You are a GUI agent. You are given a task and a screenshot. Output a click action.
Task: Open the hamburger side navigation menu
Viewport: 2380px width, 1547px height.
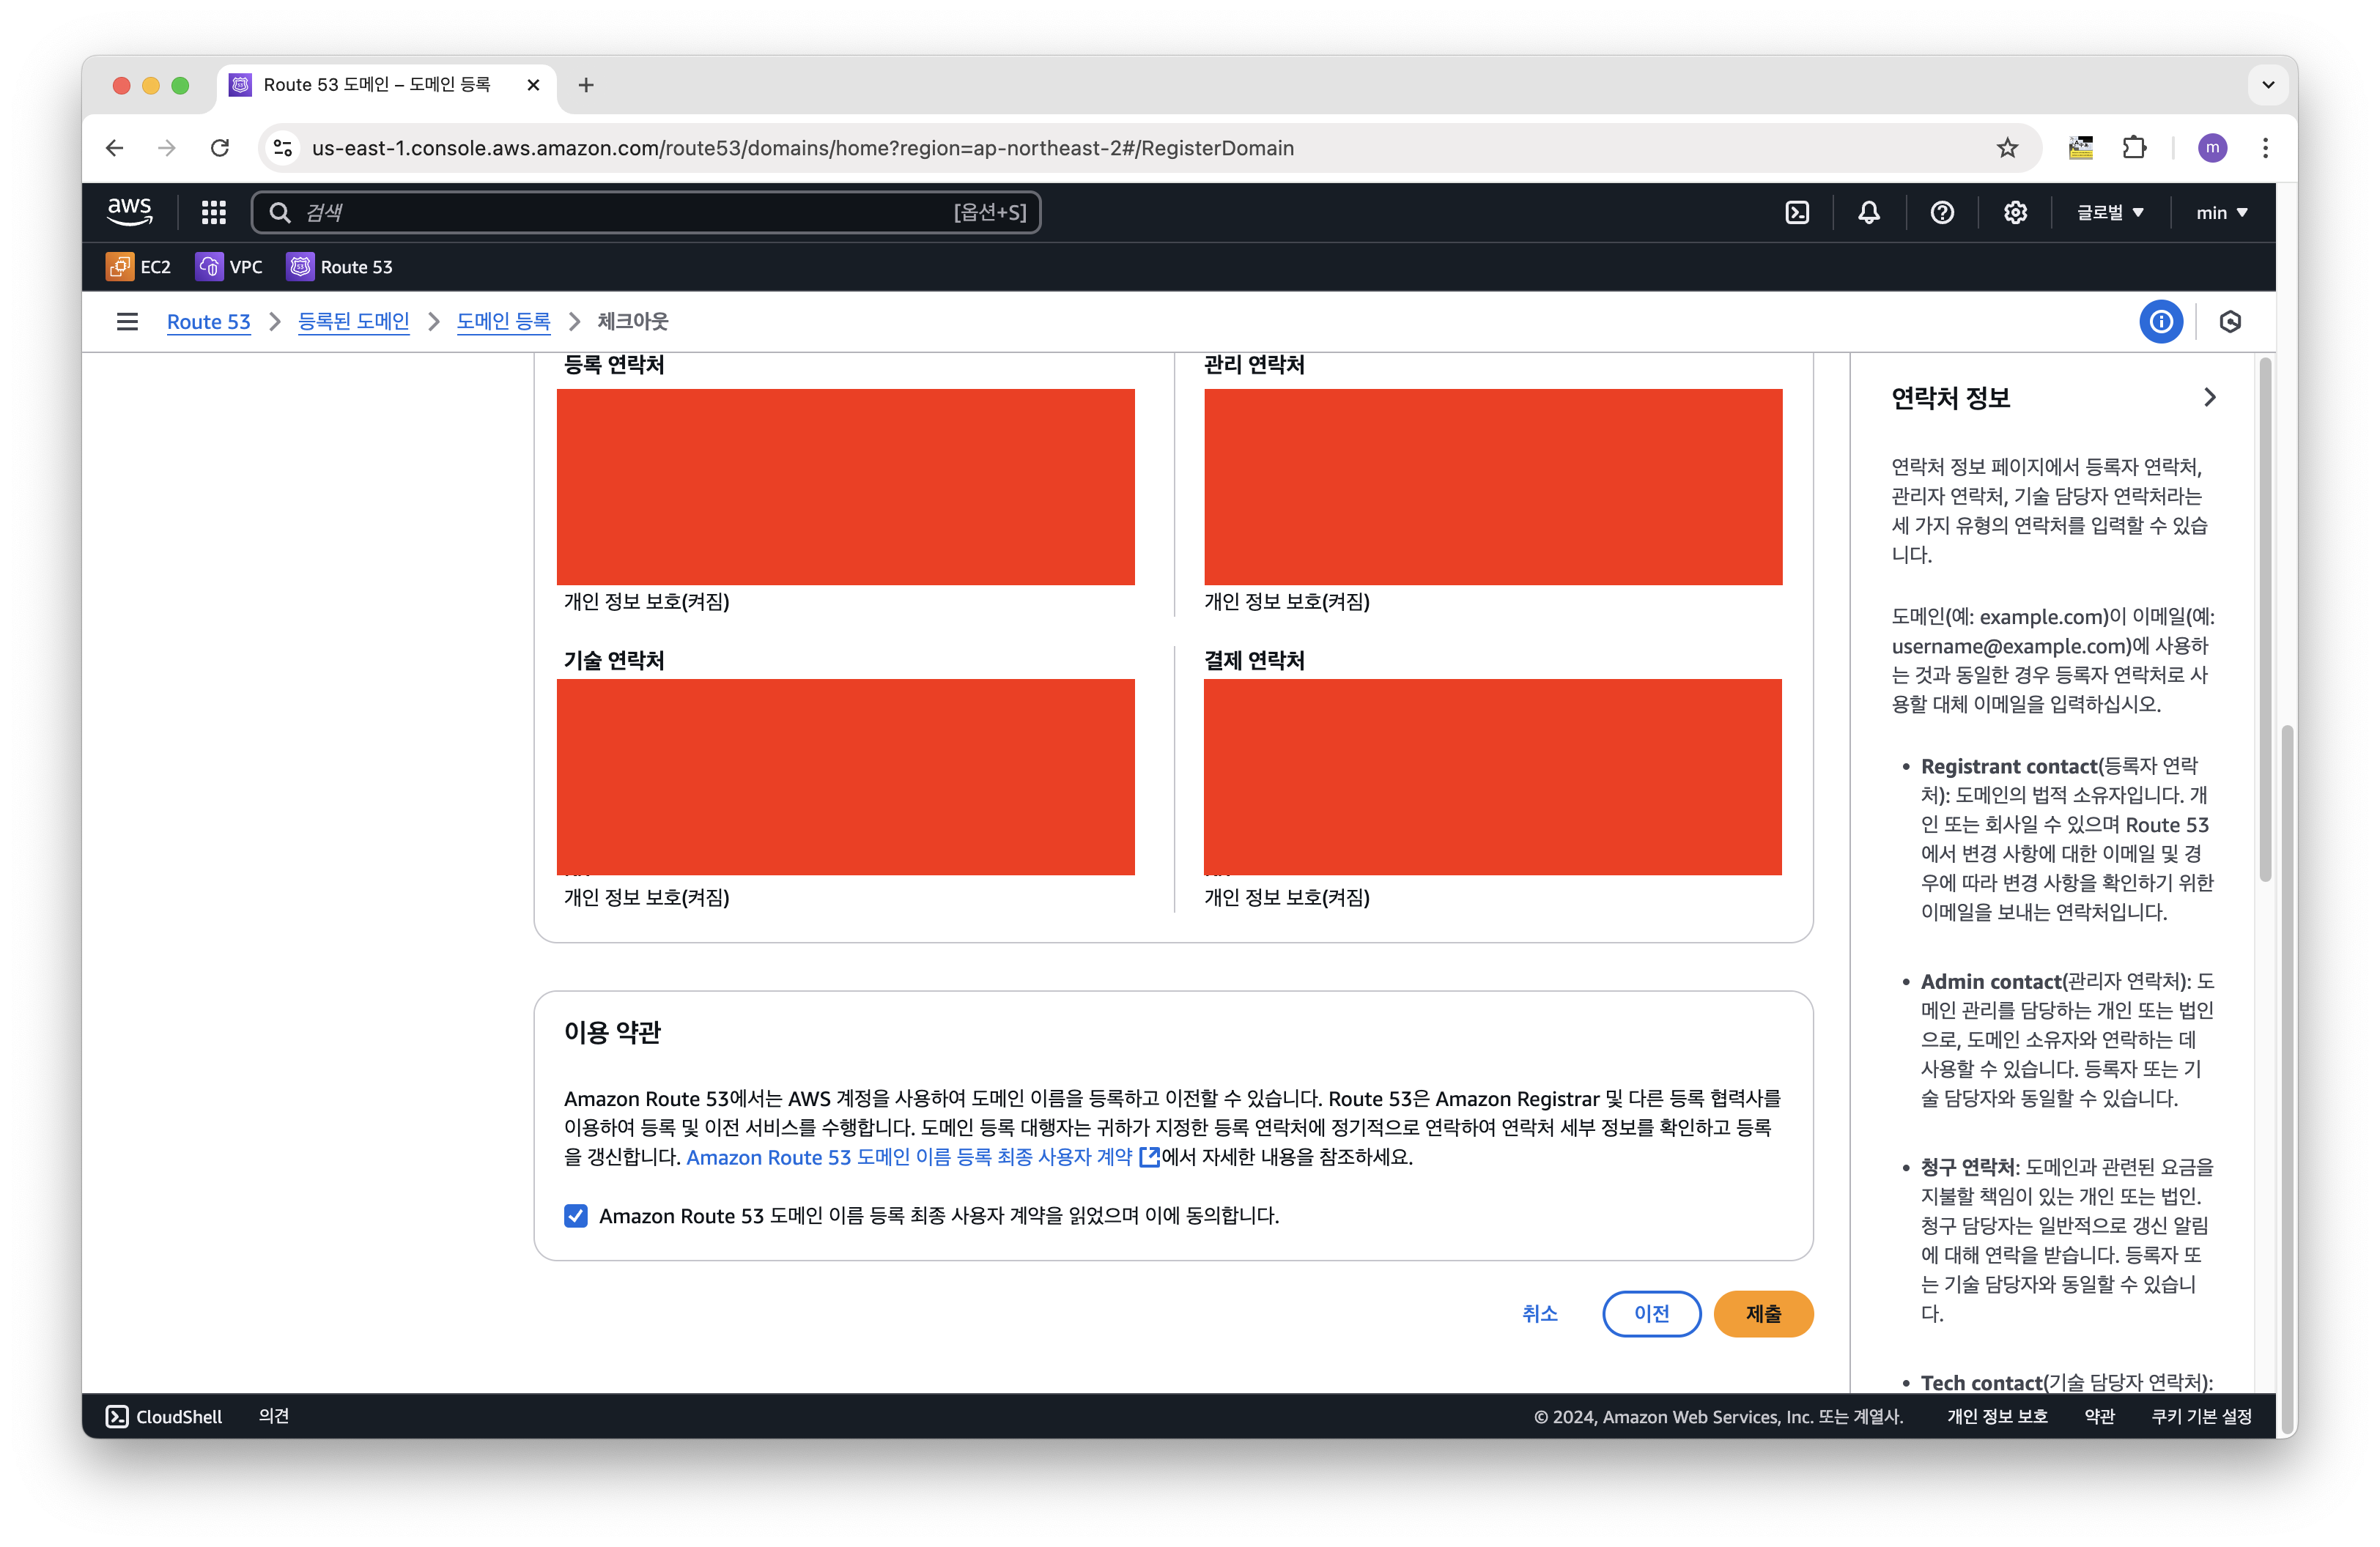(127, 322)
